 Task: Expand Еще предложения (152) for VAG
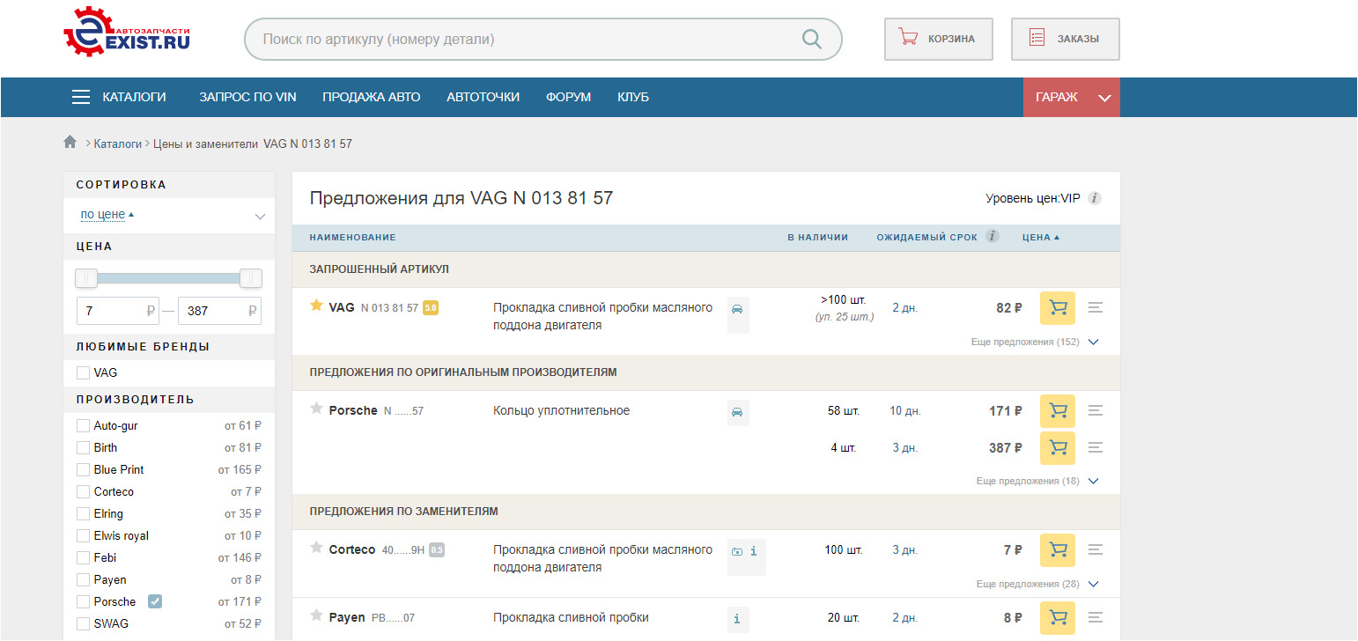(1035, 342)
